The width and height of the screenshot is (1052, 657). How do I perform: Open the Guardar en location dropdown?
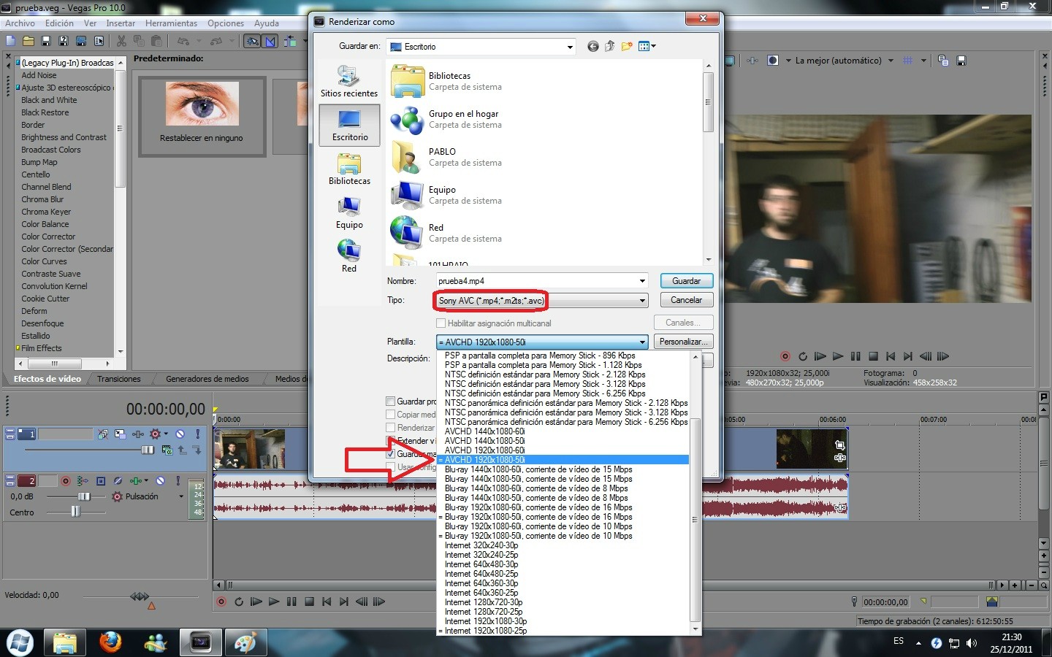tap(570, 47)
